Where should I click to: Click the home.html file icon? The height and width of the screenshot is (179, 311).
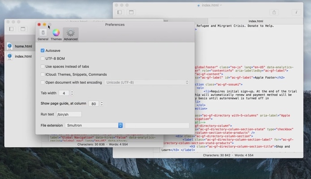point(9,46)
